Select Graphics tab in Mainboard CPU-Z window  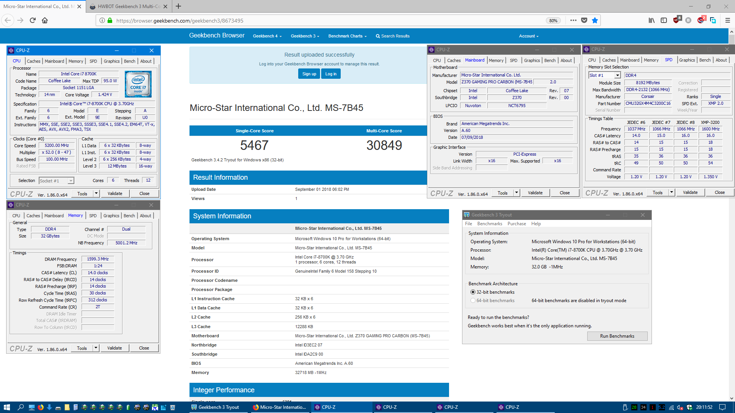[x=532, y=60]
